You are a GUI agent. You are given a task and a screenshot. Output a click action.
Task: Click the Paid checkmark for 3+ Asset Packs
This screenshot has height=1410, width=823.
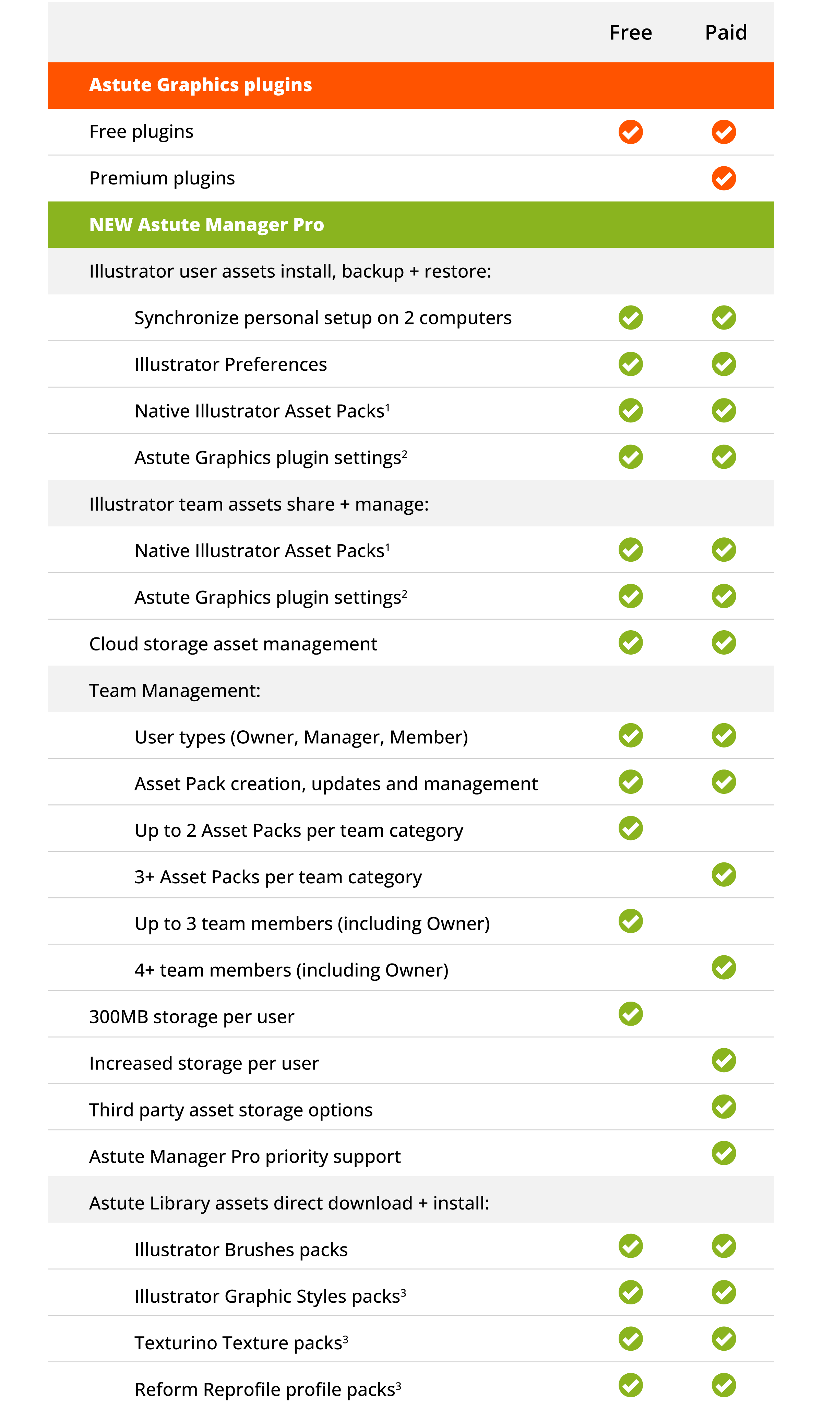click(724, 875)
